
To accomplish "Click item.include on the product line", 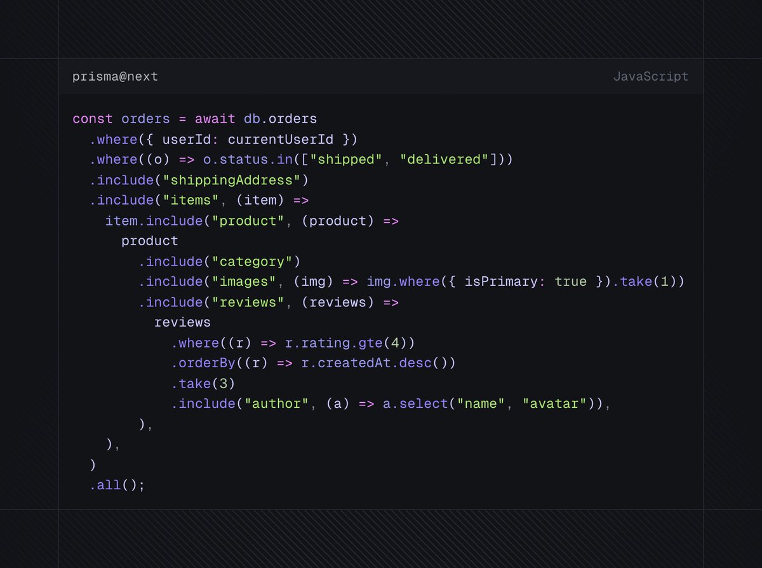I will coord(154,220).
